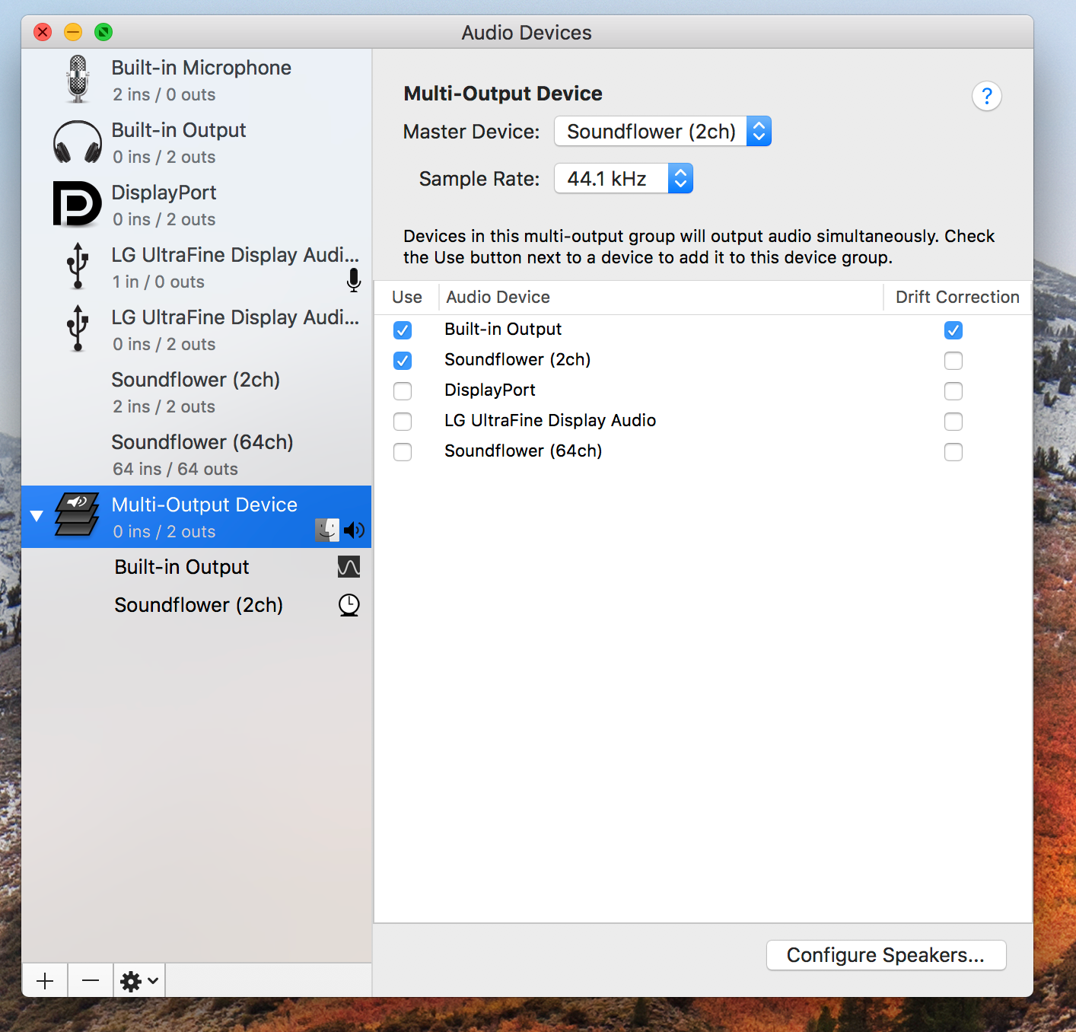Enable Drift Correction for DisplayPort
This screenshot has height=1032, width=1076.
pyautogui.click(x=953, y=391)
